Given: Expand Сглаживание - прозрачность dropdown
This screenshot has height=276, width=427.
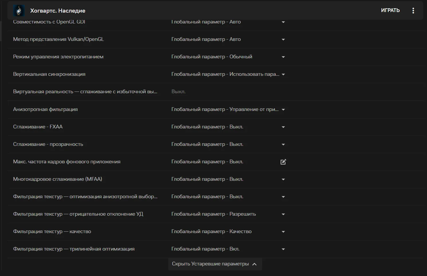Looking at the screenshot, I should click(x=283, y=144).
